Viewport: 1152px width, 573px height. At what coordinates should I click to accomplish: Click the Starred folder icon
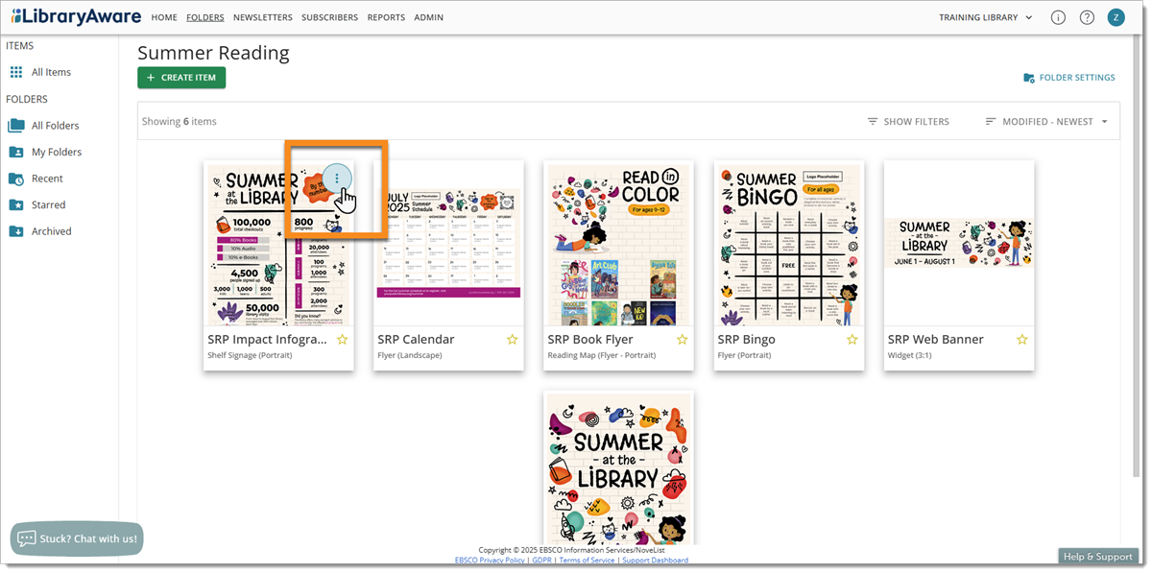point(16,204)
